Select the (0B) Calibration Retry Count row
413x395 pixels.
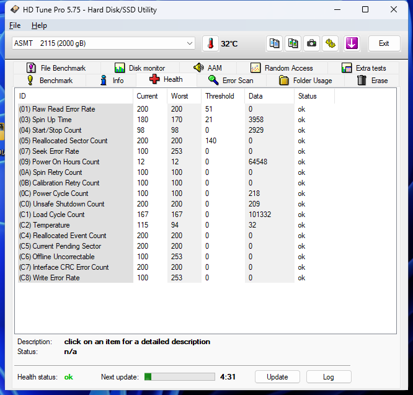tap(175, 183)
